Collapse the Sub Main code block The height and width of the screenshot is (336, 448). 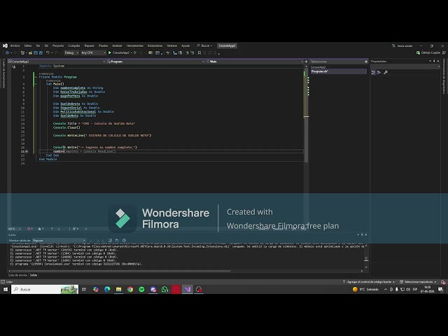click(x=36, y=84)
